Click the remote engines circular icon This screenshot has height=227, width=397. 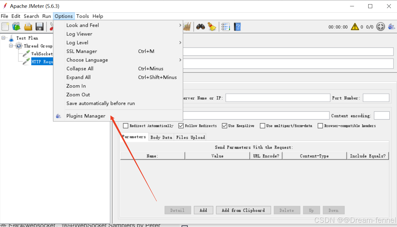tap(380, 27)
